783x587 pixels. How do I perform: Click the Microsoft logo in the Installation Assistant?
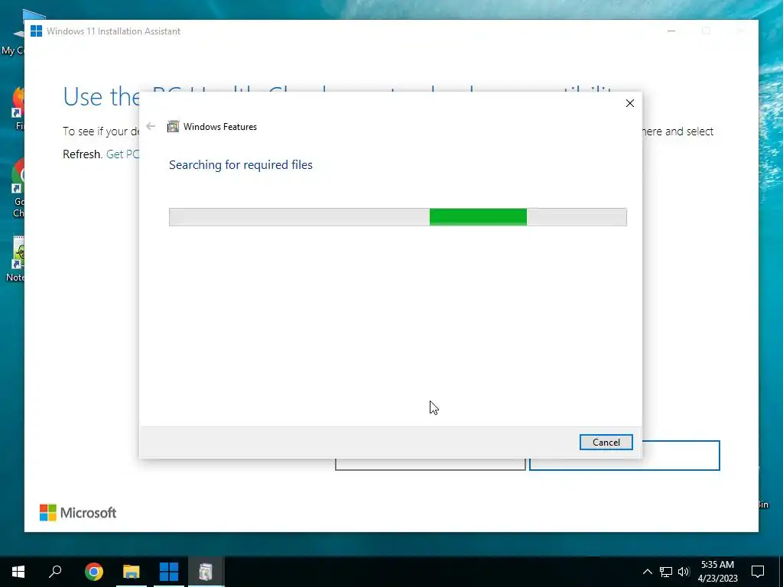coord(78,513)
